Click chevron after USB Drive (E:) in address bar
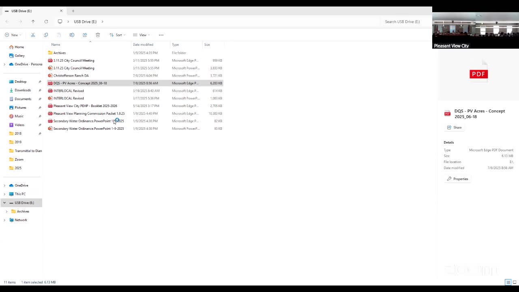 pos(102,21)
